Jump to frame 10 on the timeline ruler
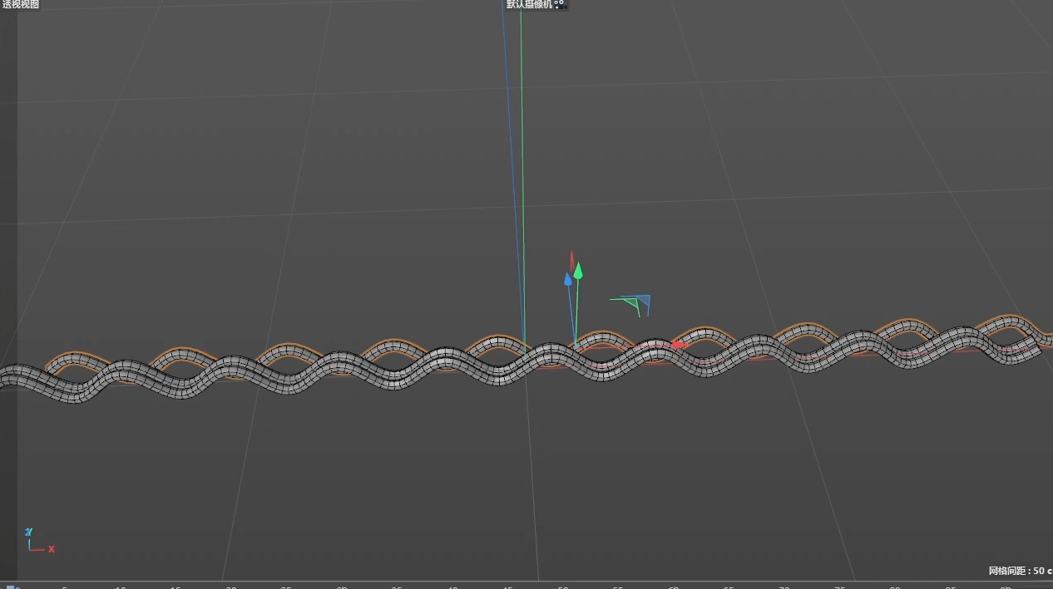Image resolution: width=1053 pixels, height=589 pixels. (121, 587)
